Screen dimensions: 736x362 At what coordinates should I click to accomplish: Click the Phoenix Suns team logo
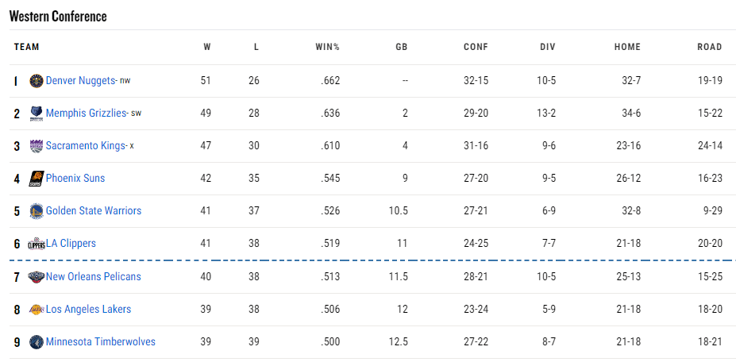[x=37, y=179]
